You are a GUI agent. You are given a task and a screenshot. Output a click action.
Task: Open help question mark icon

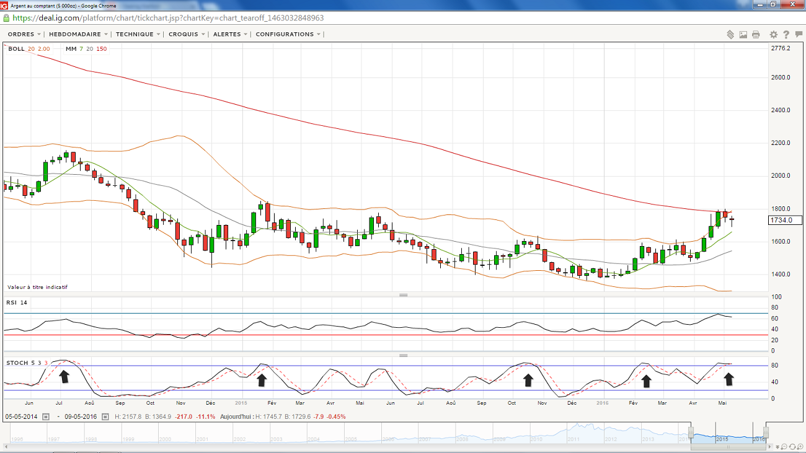[786, 35]
